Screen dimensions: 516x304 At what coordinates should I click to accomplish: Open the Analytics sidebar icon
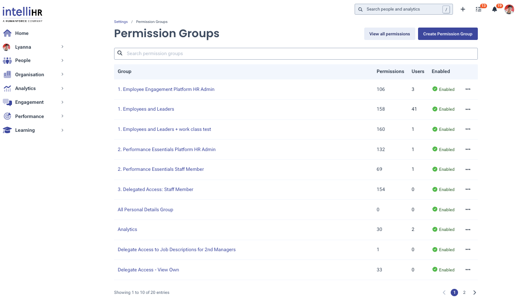(7, 88)
